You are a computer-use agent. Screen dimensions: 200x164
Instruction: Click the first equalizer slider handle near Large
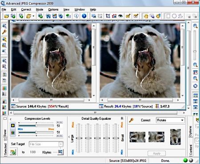click(x=79, y=138)
